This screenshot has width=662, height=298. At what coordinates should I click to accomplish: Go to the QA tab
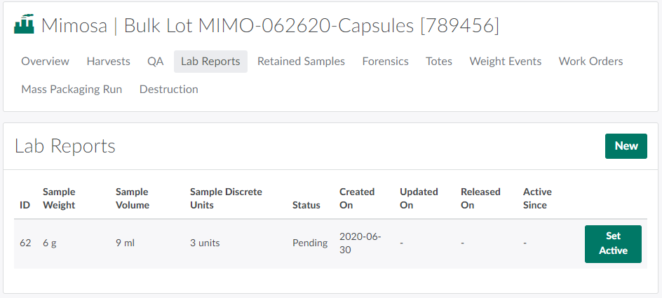155,62
